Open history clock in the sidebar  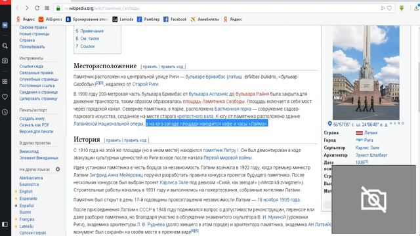tap(5, 112)
